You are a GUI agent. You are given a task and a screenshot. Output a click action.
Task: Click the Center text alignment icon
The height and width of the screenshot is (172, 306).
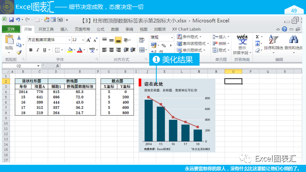tap(111, 50)
